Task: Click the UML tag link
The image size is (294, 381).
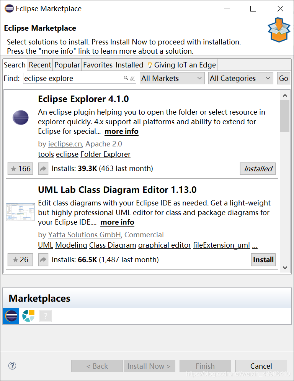Action: click(x=46, y=245)
